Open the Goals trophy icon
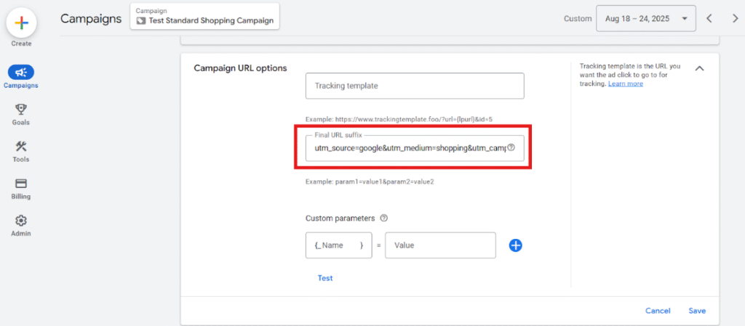745x326 pixels. (x=21, y=110)
